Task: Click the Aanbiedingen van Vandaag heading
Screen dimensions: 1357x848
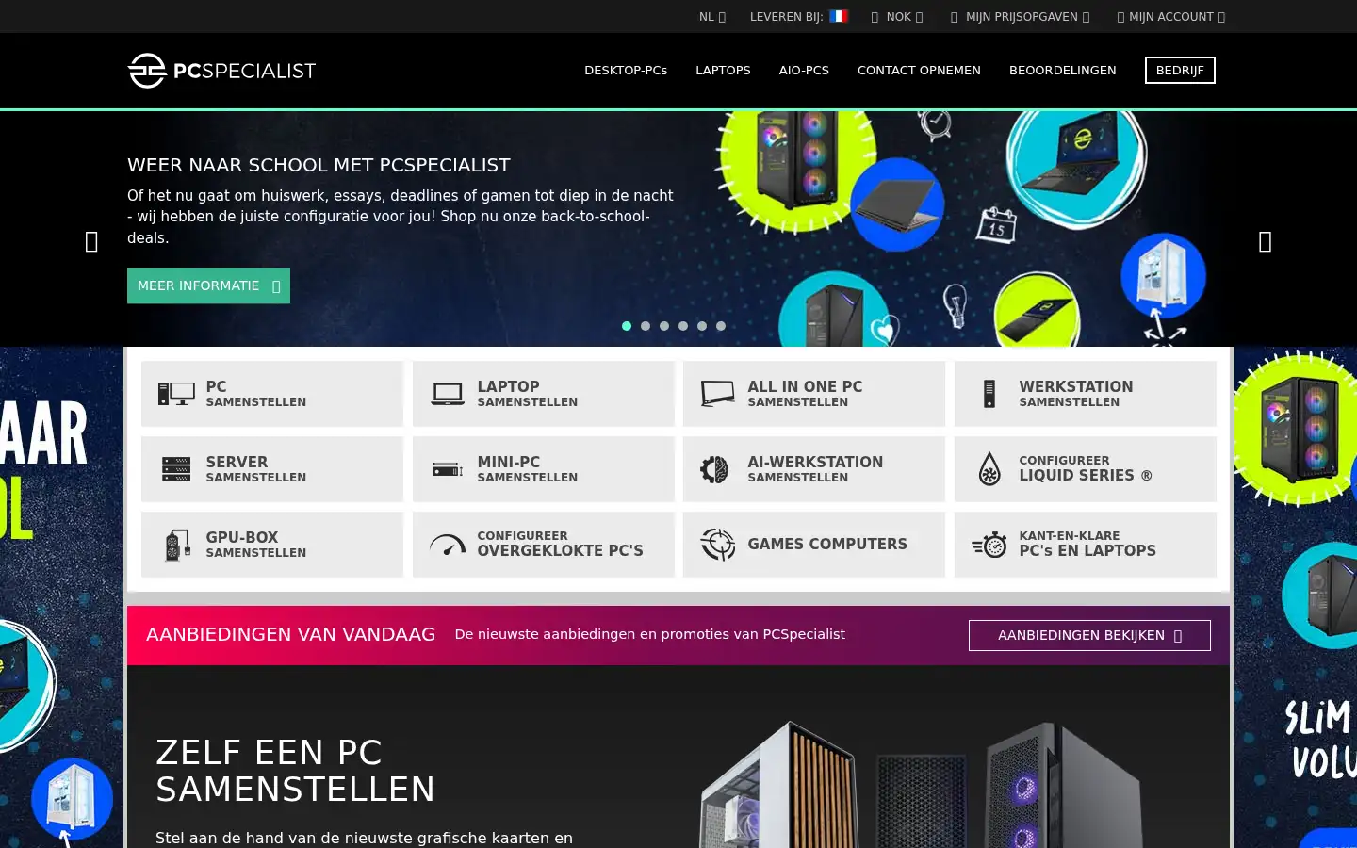Action: pyautogui.click(x=290, y=635)
